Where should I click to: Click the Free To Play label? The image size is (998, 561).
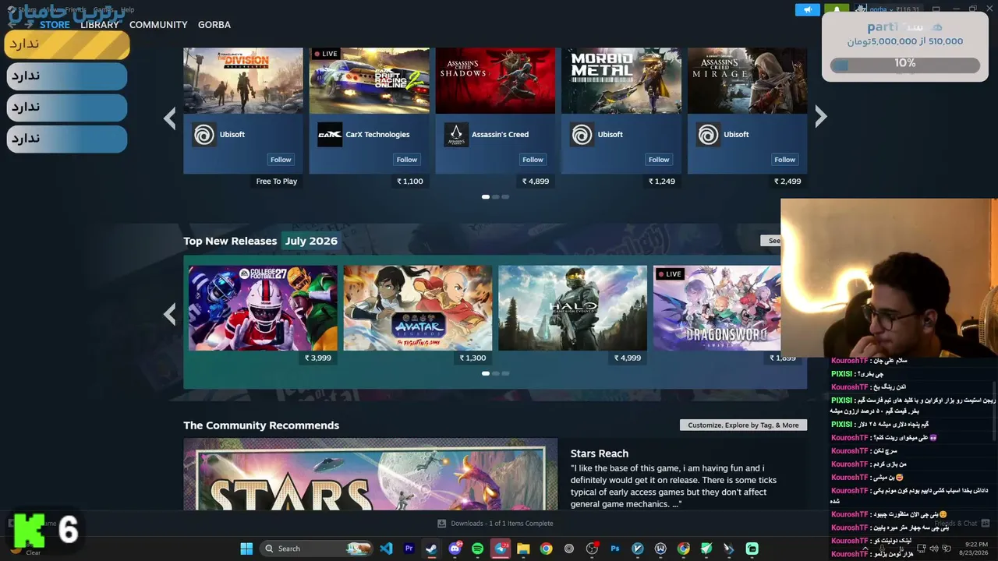277,182
